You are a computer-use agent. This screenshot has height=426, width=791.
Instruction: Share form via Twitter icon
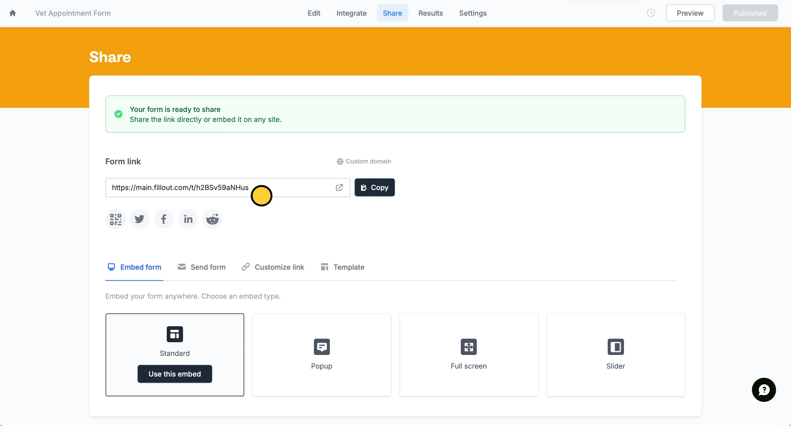click(x=139, y=219)
